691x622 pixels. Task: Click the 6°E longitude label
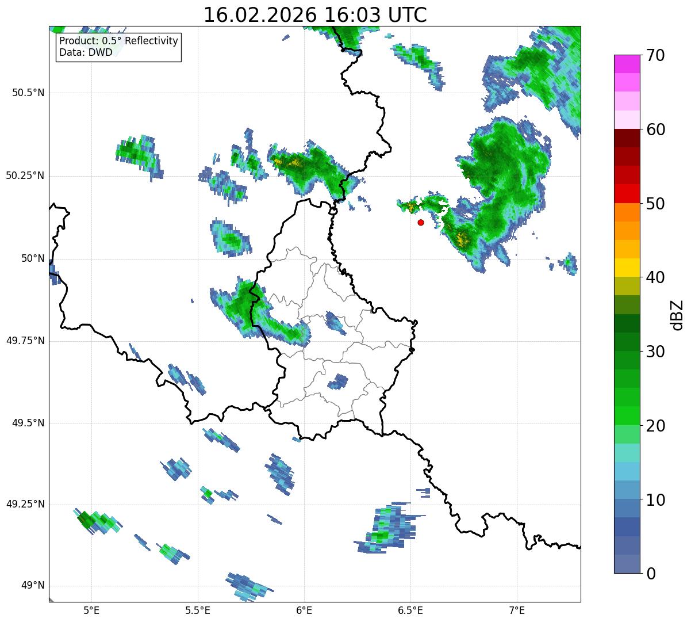[x=304, y=610]
